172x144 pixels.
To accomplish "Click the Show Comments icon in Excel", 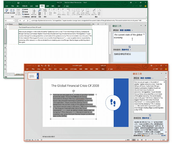I will (x=68, y=10).
